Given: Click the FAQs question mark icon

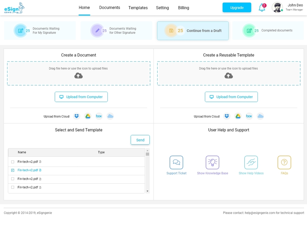Looking at the screenshot, I should [284, 162].
